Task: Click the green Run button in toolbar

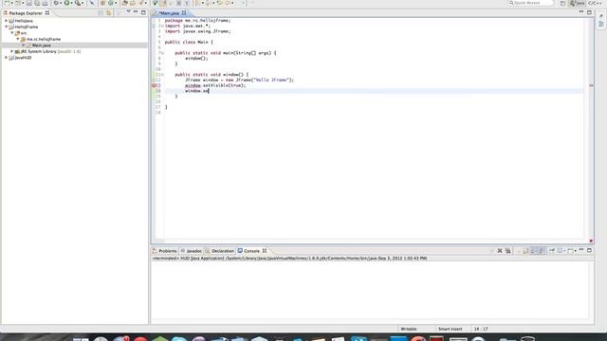Action: (x=66, y=3)
